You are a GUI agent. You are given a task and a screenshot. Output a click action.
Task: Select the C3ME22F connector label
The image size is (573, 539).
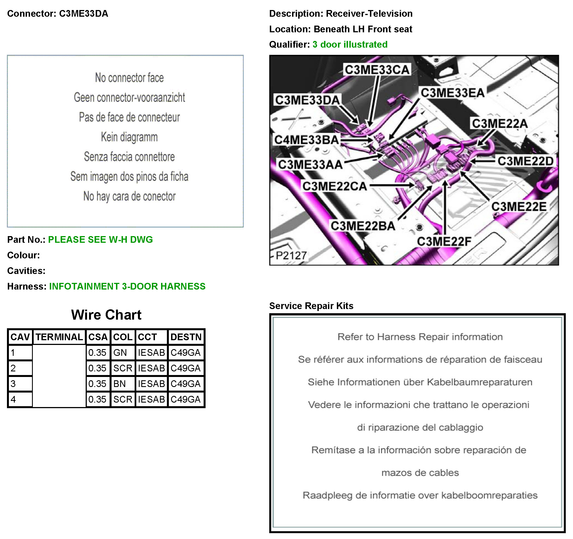pos(444,241)
